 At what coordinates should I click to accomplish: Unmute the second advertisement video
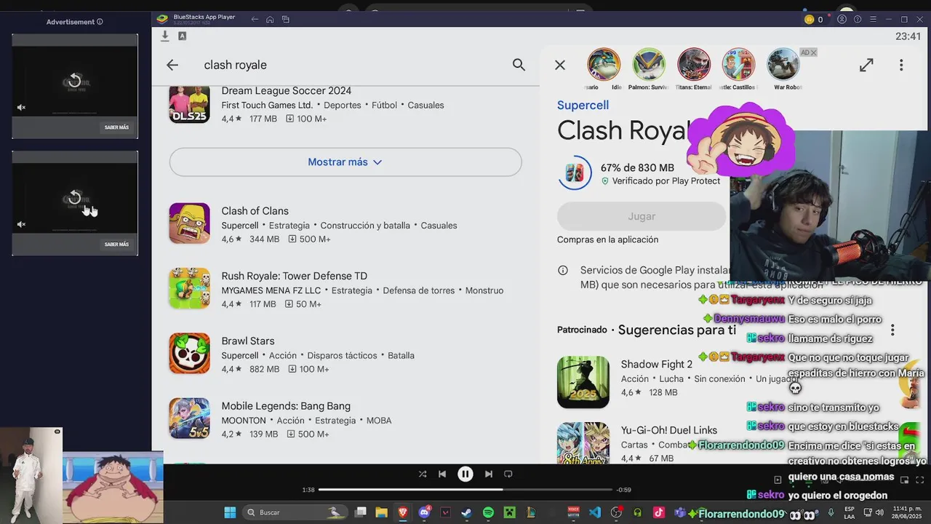(x=21, y=225)
